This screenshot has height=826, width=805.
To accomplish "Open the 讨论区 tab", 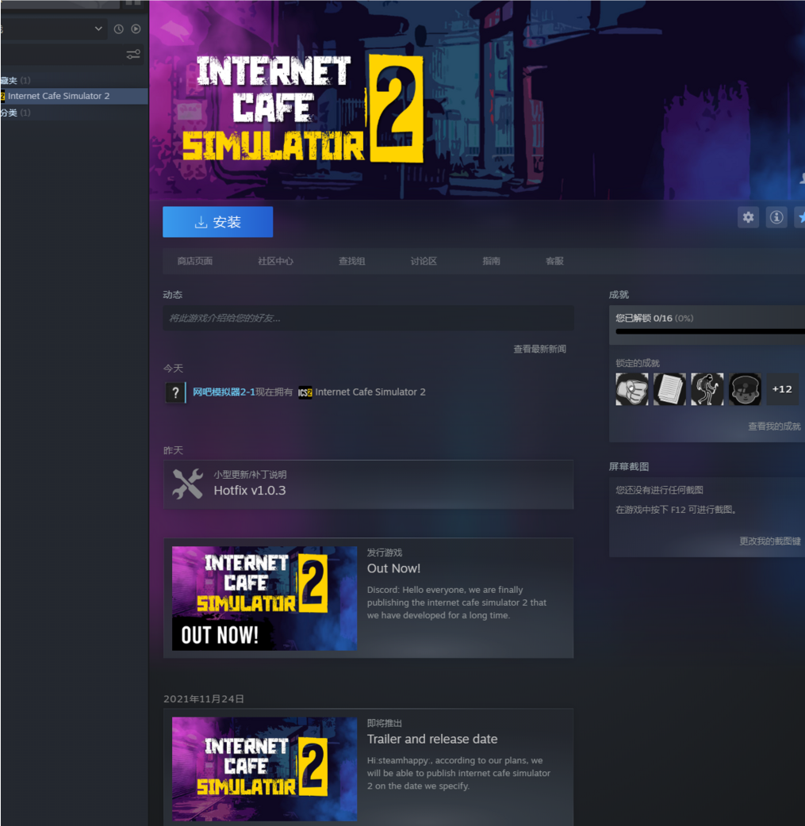I will pyautogui.click(x=424, y=262).
